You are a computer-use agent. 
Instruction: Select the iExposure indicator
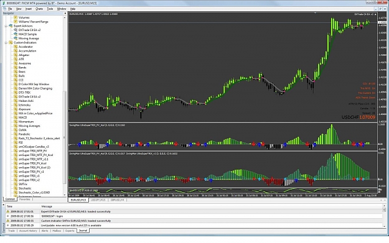24,109
